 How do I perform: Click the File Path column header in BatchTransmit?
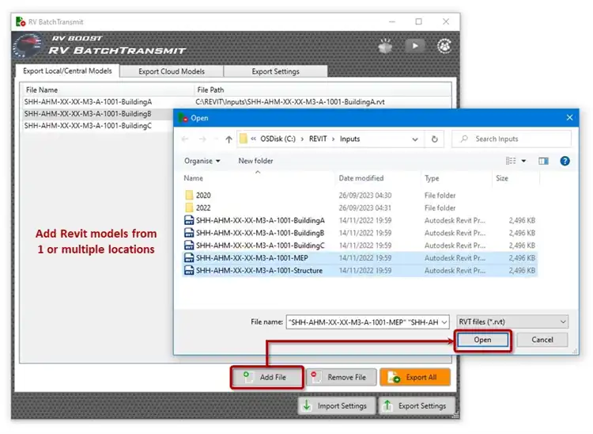(x=323, y=90)
